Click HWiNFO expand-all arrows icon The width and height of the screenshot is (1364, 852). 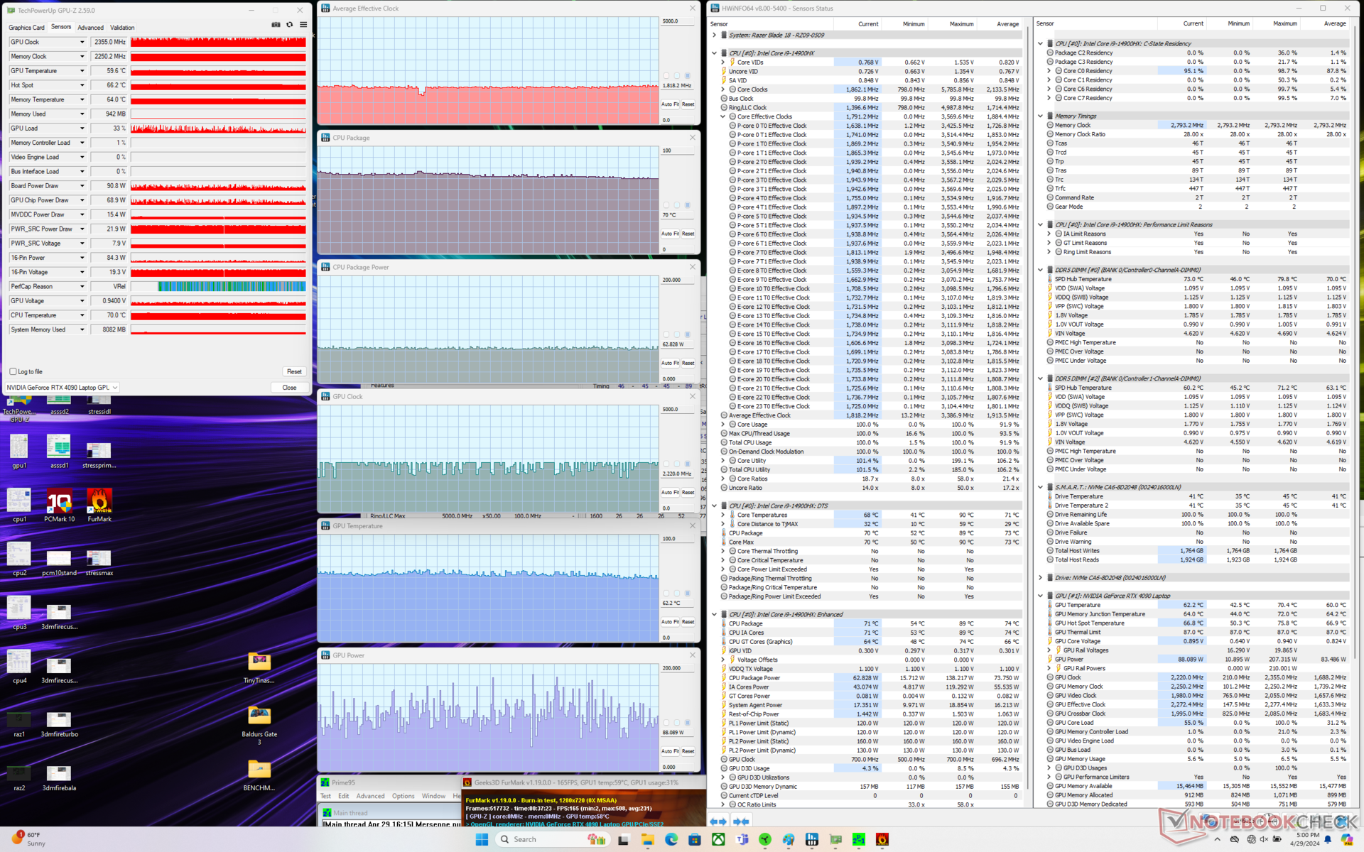(718, 821)
